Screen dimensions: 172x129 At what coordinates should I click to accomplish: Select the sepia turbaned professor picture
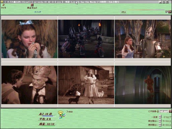point(29,85)
